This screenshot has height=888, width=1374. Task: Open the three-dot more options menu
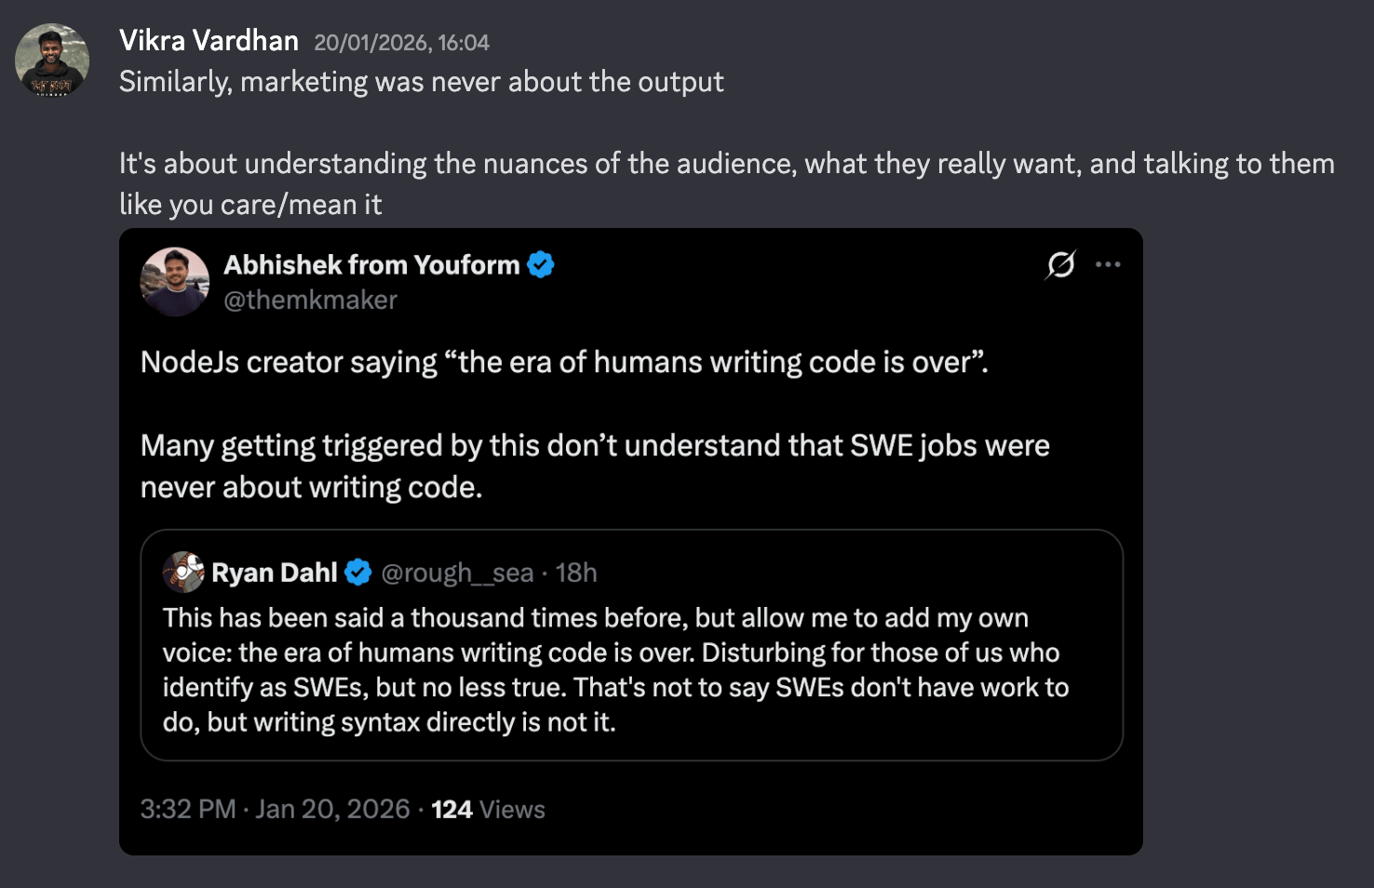click(x=1108, y=265)
